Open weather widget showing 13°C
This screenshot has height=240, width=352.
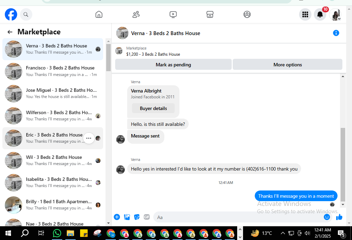(x=261, y=233)
